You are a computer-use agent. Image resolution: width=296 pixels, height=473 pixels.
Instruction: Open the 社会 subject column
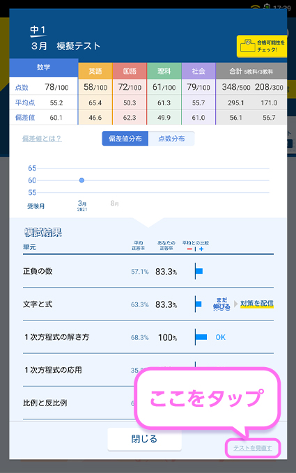pyautogui.click(x=198, y=71)
